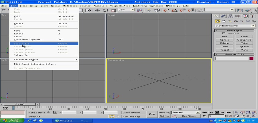Open the Key Filters dialog button
The height and width of the screenshot is (123, 258).
[189, 116]
